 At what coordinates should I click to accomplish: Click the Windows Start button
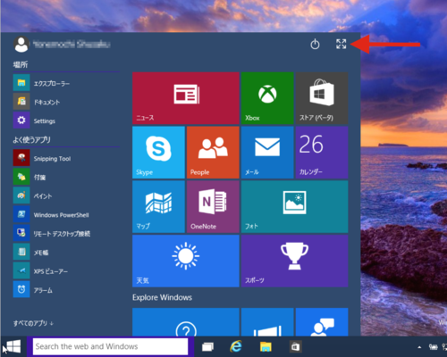(13, 346)
